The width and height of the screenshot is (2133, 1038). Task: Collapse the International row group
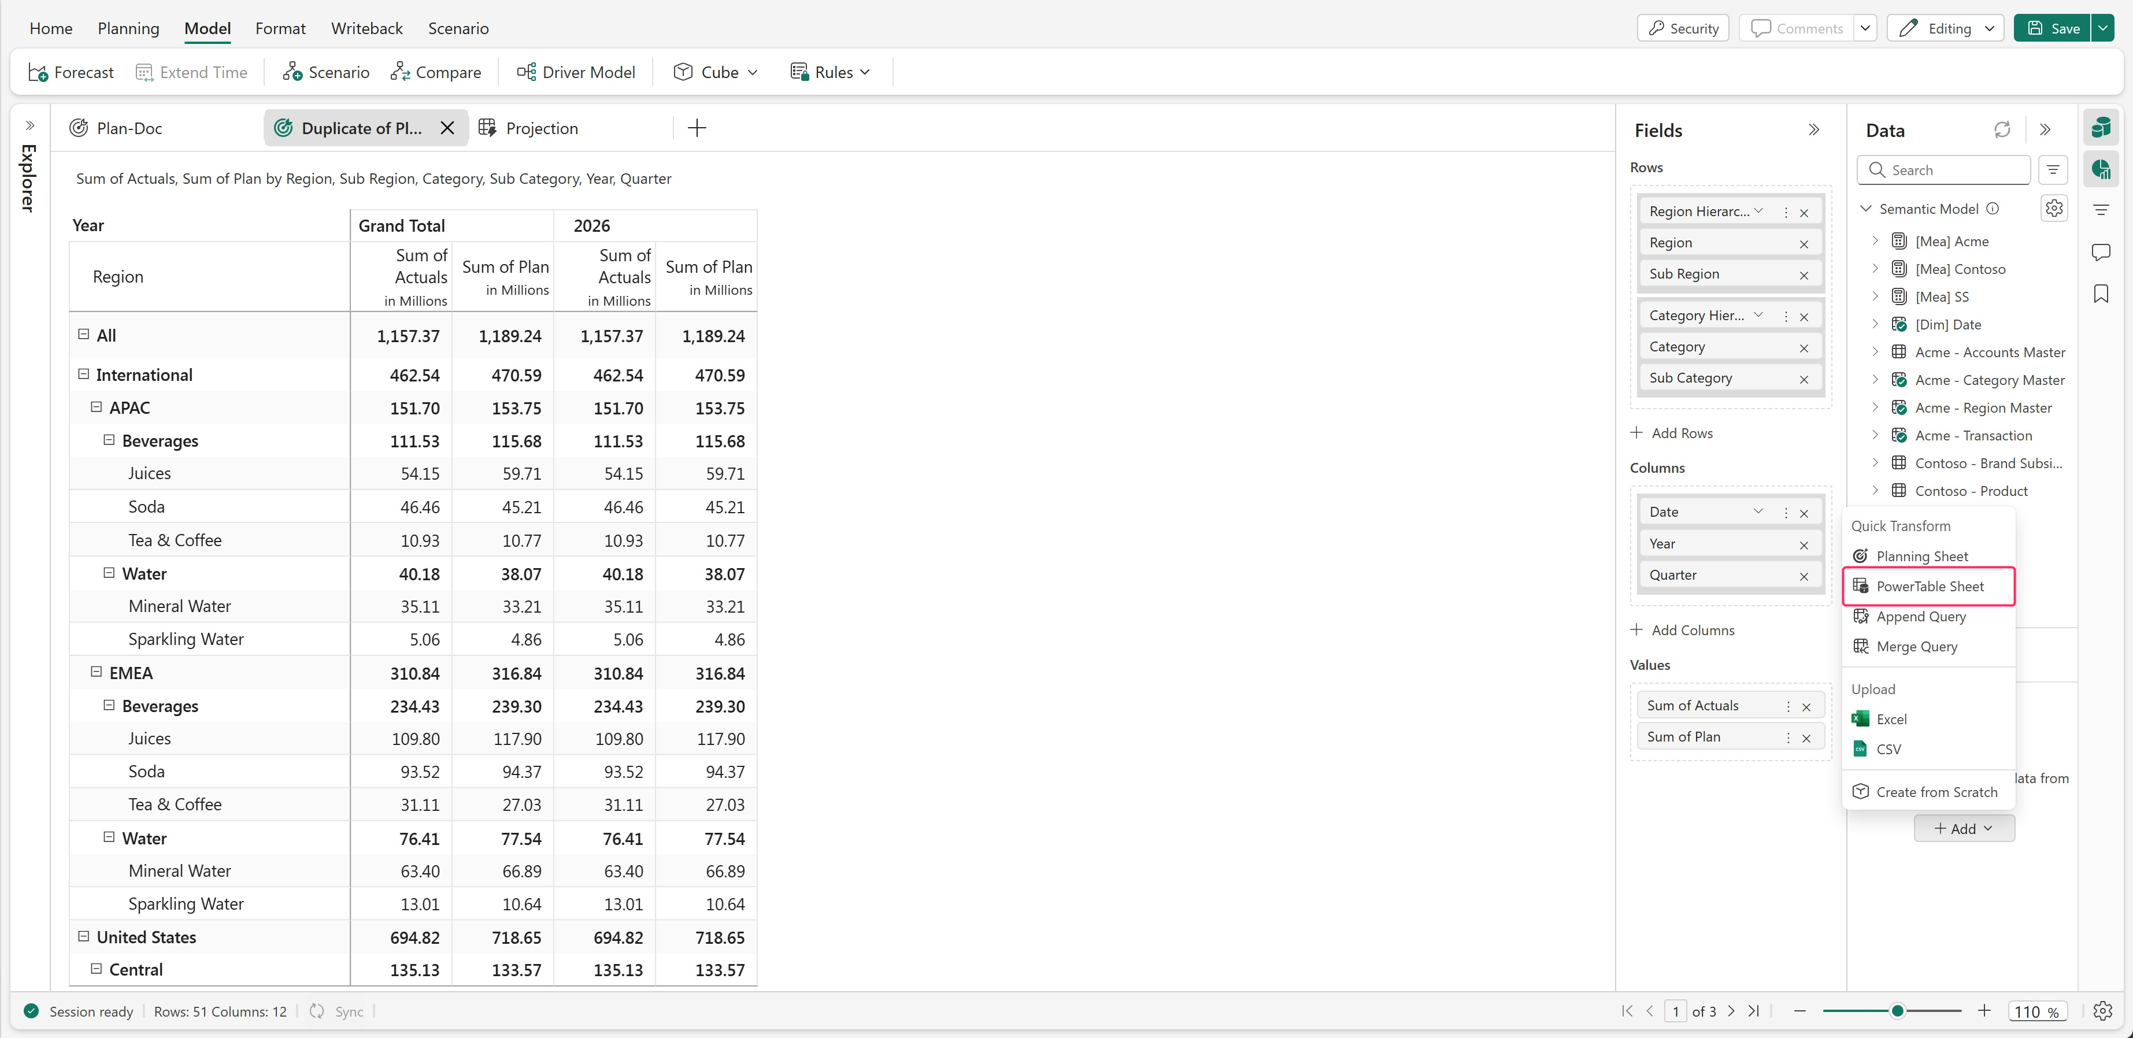84,374
